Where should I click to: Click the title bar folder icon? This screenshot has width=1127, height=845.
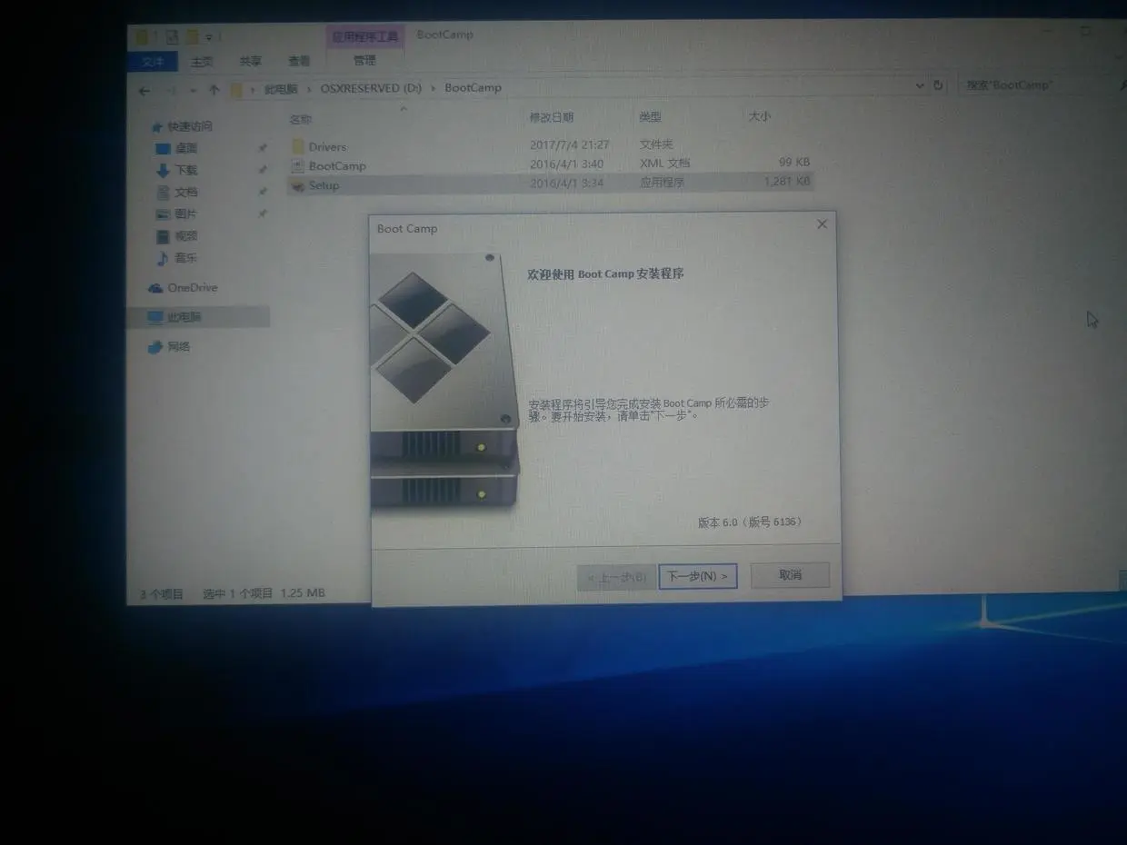pos(143,37)
